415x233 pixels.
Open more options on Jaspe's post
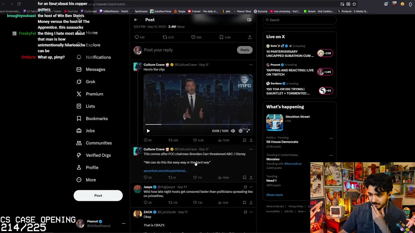251,187
